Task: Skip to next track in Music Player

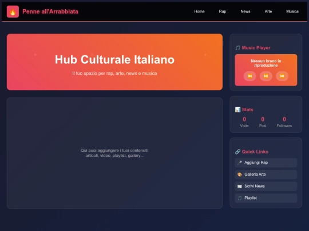Action: (x=282, y=76)
